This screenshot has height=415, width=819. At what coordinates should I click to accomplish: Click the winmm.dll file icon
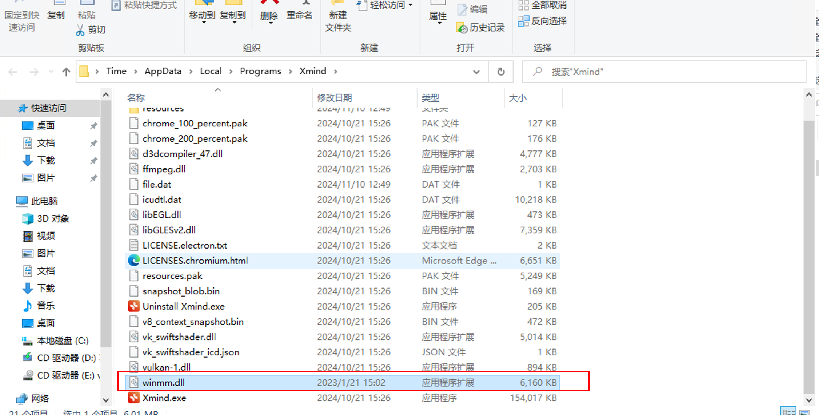tap(134, 382)
